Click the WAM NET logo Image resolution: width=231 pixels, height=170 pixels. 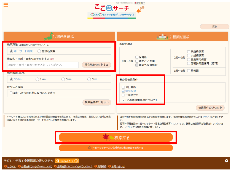point(139,3)
